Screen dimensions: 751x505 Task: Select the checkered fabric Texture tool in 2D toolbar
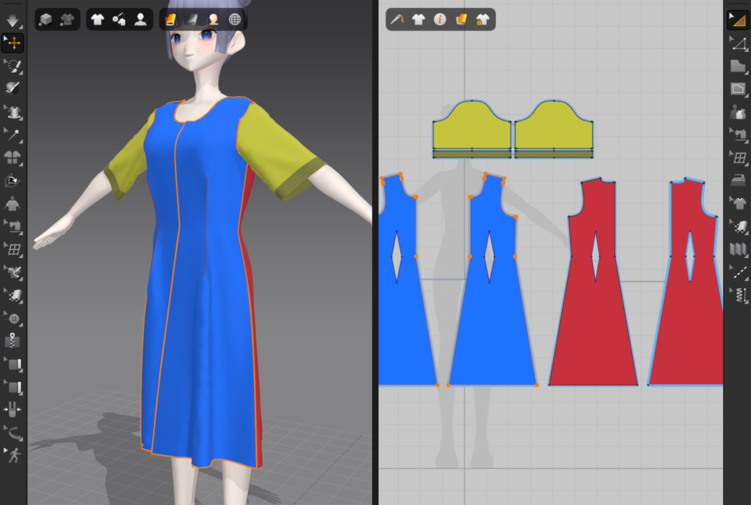point(738,225)
